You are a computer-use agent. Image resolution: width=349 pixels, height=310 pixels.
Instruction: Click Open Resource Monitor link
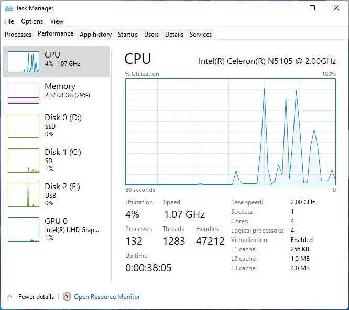(107, 297)
